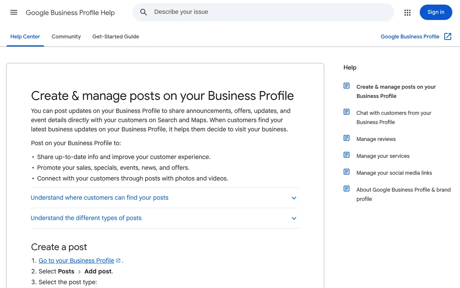Open sidebar Create & manage posts article link

[396, 91]
